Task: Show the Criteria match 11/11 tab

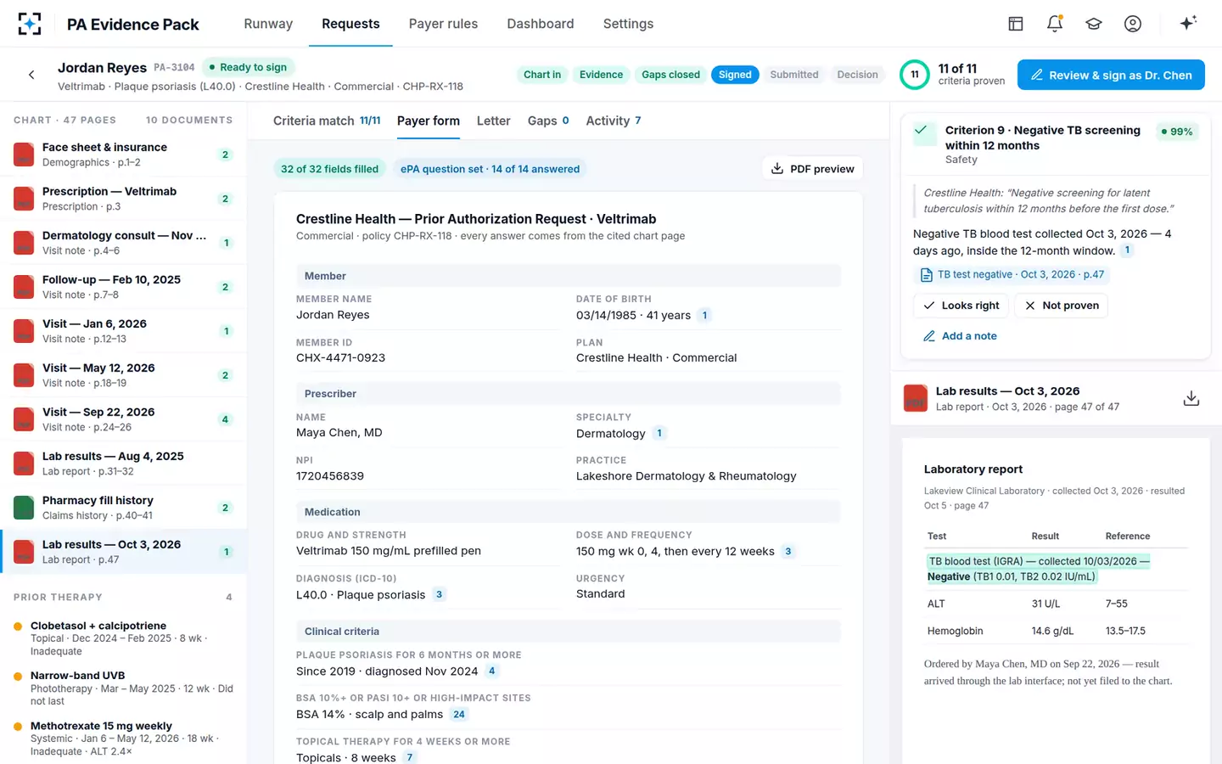Action: [327, 121]
